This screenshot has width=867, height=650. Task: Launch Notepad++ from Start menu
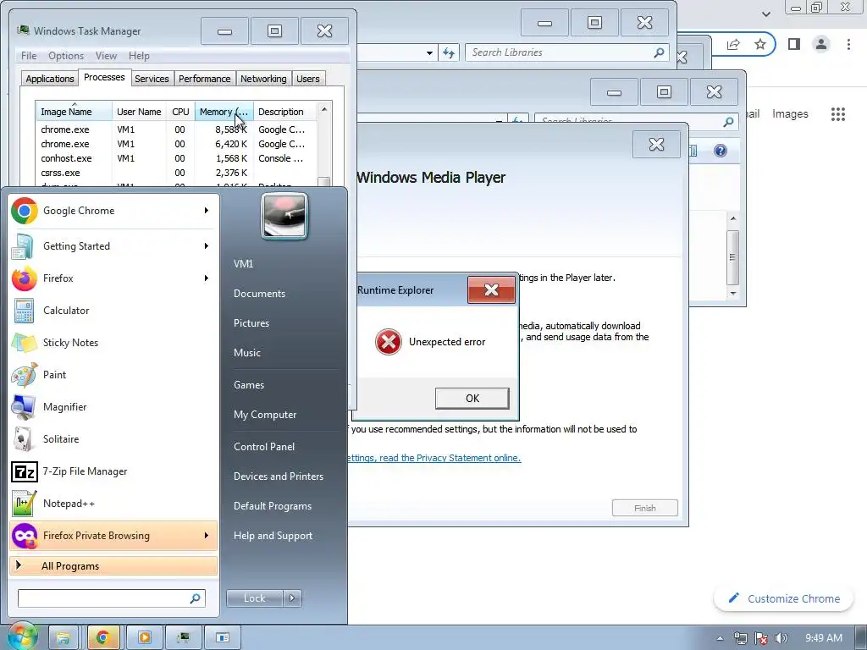113,503
